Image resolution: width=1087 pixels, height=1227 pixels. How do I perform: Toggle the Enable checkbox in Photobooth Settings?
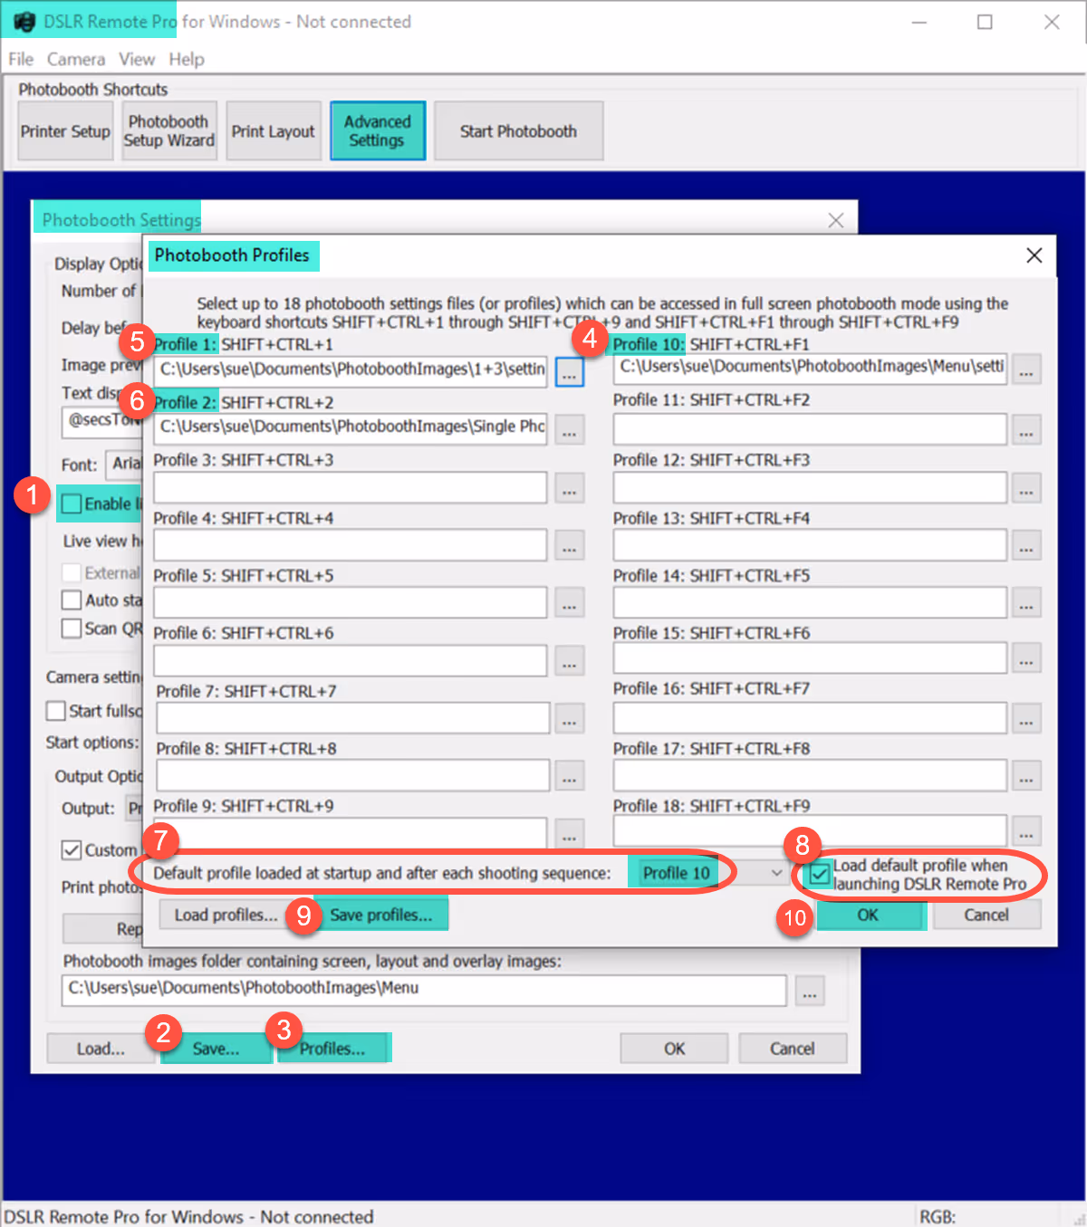click(x=72, y=503)
